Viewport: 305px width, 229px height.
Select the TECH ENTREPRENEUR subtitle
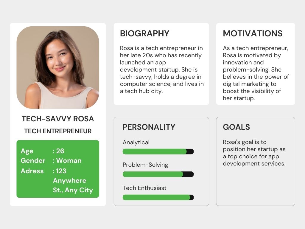(58, 131)
